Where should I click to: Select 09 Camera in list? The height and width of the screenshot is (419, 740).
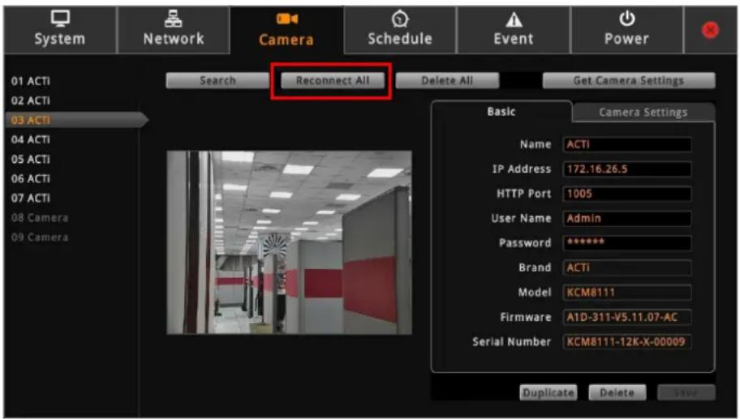coord(40,237)
